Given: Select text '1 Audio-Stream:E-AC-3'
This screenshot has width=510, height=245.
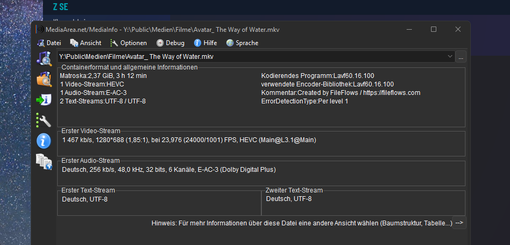Looking at the screenshot, I should coord(93,93).
